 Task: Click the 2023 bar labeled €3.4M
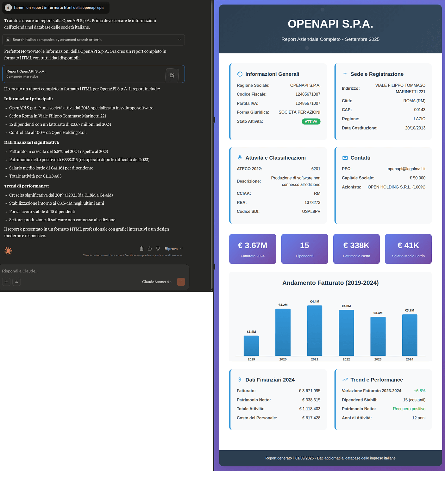pos(378,336)
